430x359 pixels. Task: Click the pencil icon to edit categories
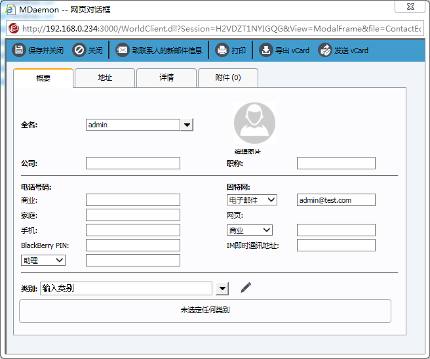(246, 287)
